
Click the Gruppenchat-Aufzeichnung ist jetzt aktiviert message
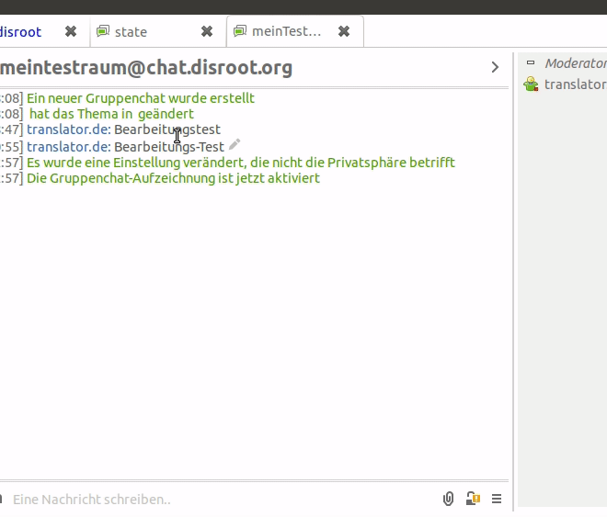[x=173, y=178]
